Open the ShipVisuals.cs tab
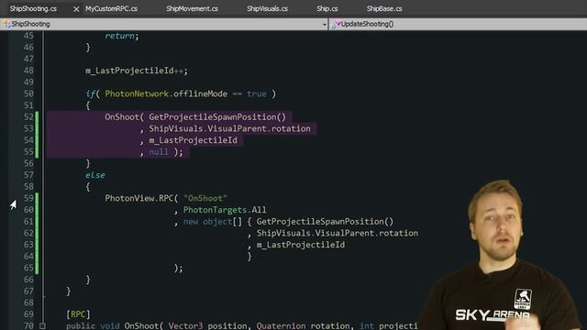The image size is (587, 330). [x=267, y=8]
